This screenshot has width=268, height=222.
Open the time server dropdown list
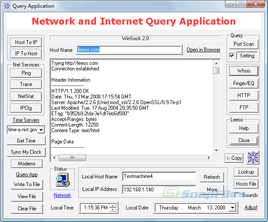(41, 130)
